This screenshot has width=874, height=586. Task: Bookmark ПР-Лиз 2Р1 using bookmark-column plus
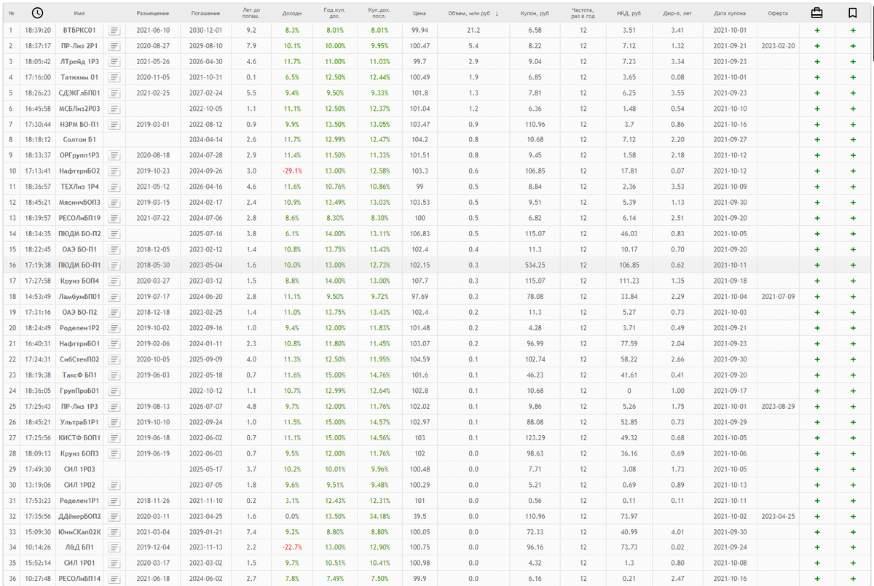pos(853,46)
